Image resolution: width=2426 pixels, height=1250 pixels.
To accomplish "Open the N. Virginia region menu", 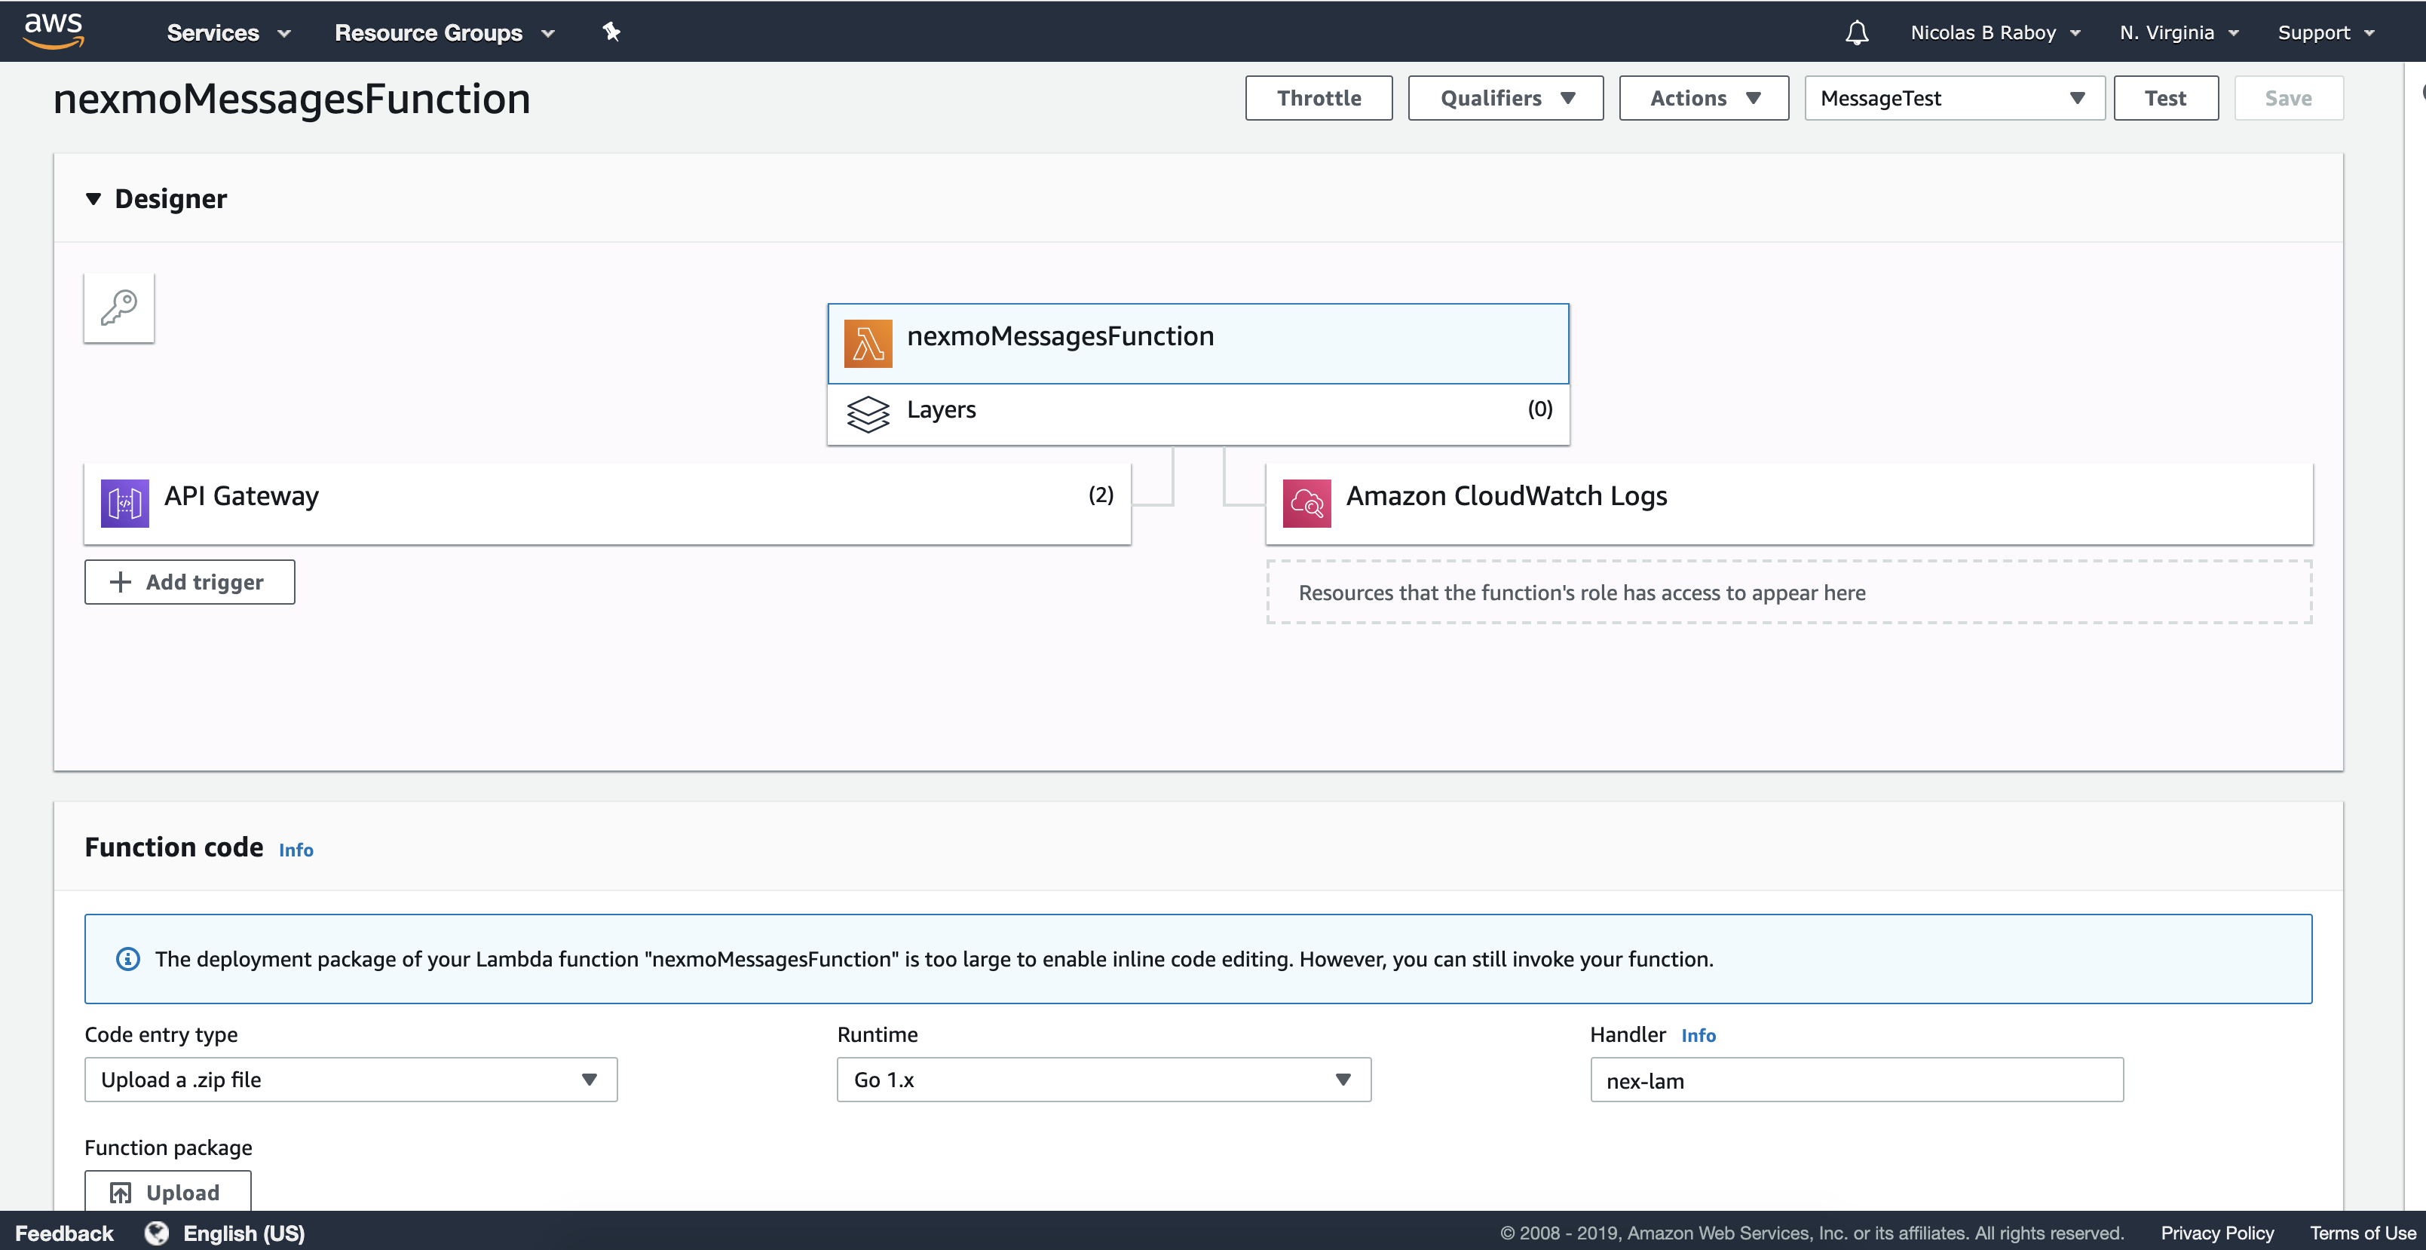I will coord(2179,33).
